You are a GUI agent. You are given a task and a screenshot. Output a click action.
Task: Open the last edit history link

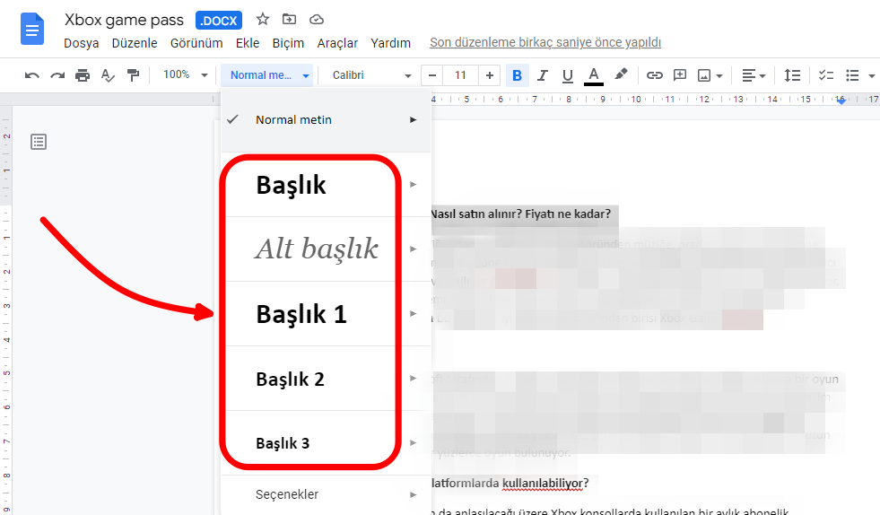(545, 43)
